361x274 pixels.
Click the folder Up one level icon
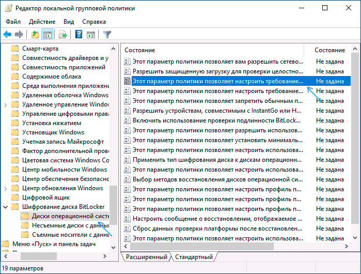click(35, 35)
